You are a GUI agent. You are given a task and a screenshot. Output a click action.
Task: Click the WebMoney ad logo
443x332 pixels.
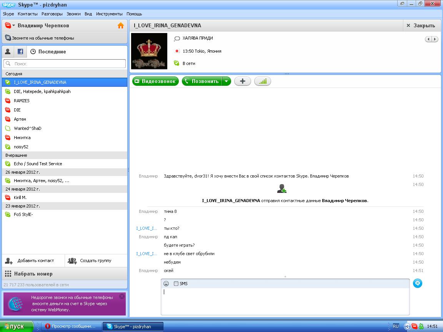[16, 304]
